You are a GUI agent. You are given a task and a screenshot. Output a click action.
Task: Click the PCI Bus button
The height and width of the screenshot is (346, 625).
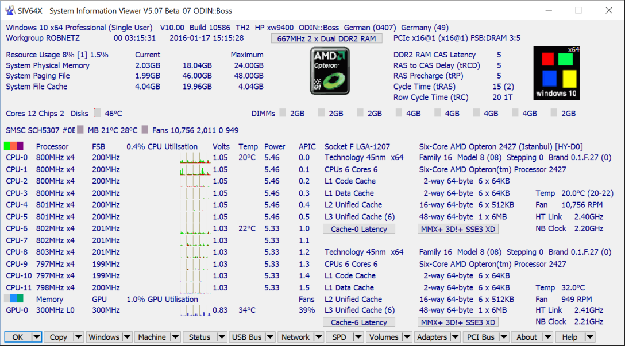click(x=481, y=337)
